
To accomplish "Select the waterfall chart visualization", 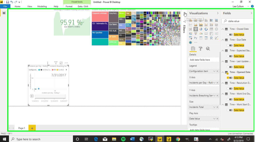I will click(x=191, y=29).
